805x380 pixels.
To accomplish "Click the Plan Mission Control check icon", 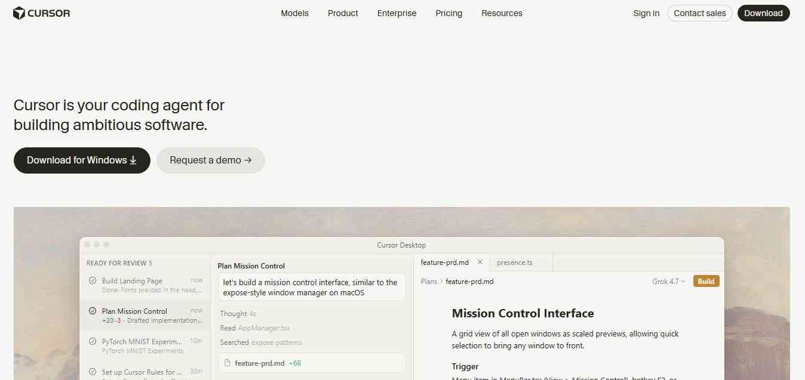I will coord(93,311).
